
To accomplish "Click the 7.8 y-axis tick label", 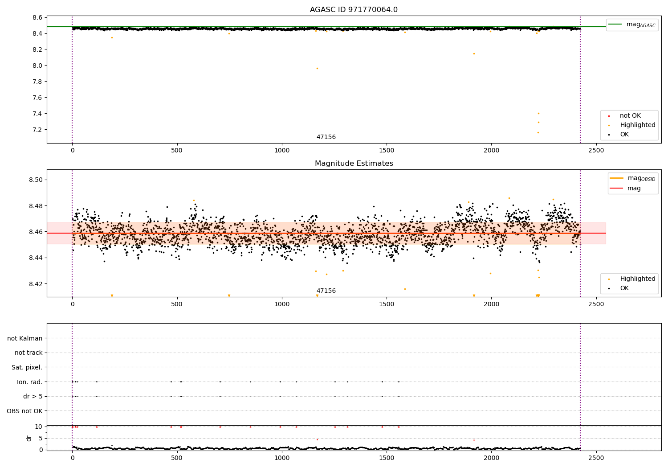I will pos(38,82).
